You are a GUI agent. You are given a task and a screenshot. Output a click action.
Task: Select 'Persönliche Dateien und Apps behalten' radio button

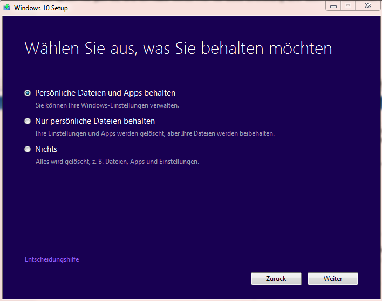coord(28,93)
